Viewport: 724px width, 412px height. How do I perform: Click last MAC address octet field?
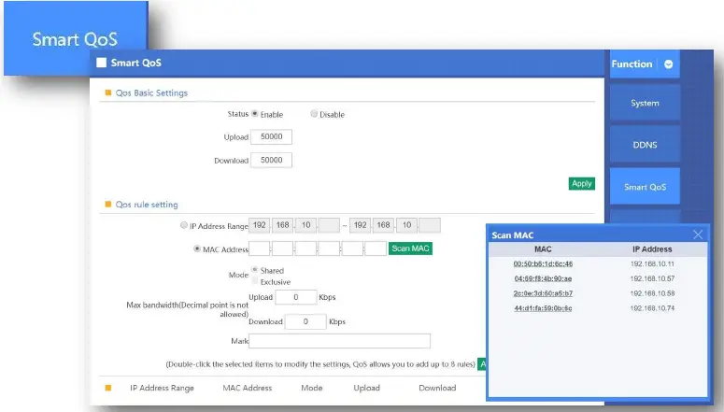click(x=376, y=249)
